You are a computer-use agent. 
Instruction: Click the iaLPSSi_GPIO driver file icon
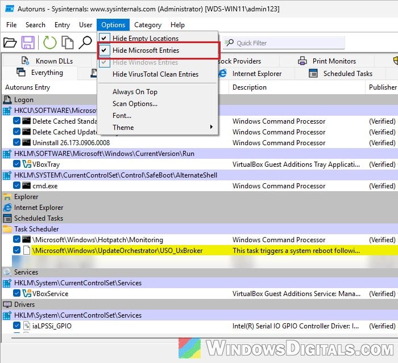pos(27,326)
